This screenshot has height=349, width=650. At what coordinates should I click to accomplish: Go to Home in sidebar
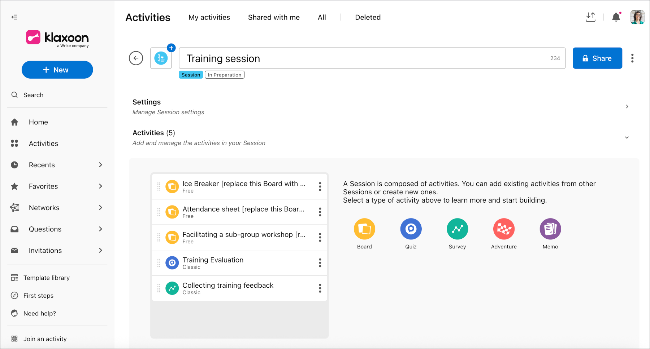[x=38, y=122]
